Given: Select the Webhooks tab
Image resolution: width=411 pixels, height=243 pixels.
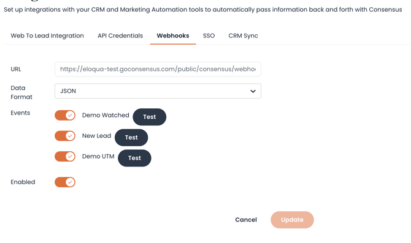Looking at the screenshot, I should pos(173,36).
